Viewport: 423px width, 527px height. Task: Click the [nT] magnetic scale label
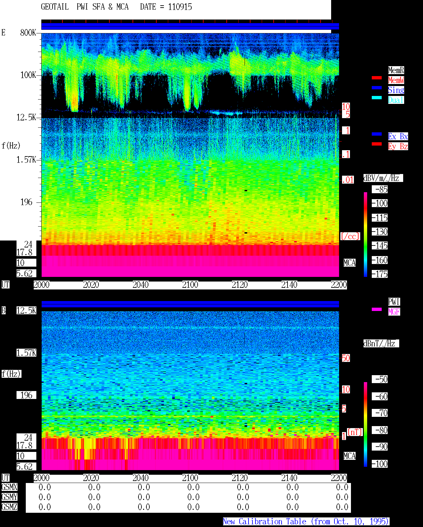355,432
